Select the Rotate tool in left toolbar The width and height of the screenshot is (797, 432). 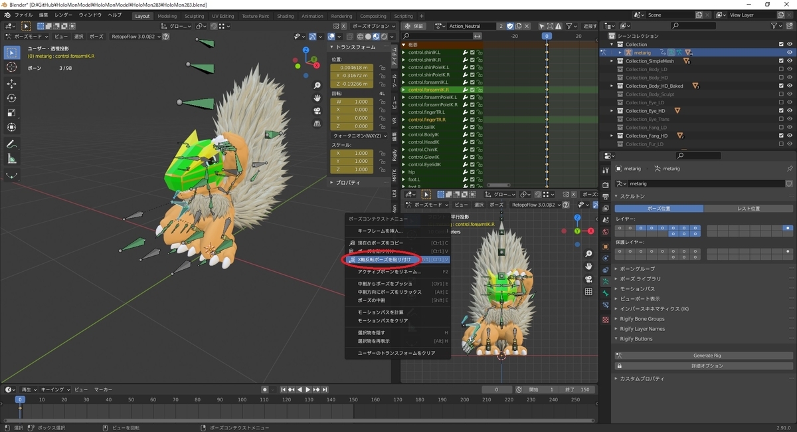[x=12, y=98]
